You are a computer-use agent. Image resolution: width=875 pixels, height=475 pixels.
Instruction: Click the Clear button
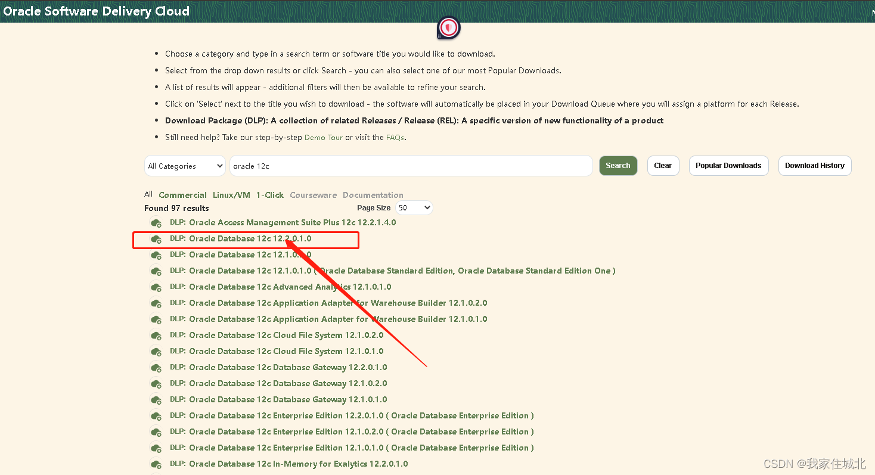click(x=663, y=166)
